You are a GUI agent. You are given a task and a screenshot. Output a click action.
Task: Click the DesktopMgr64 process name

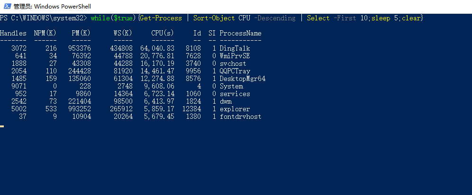point(243,79)
